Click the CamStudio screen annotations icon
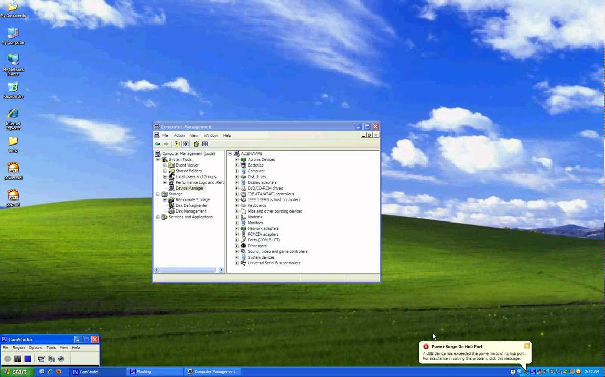The width and height of the screenshot is (605, 377). pyautogui.click(x=51, y=359)
